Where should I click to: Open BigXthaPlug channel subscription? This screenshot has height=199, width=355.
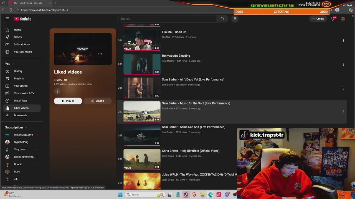point(22,142)
